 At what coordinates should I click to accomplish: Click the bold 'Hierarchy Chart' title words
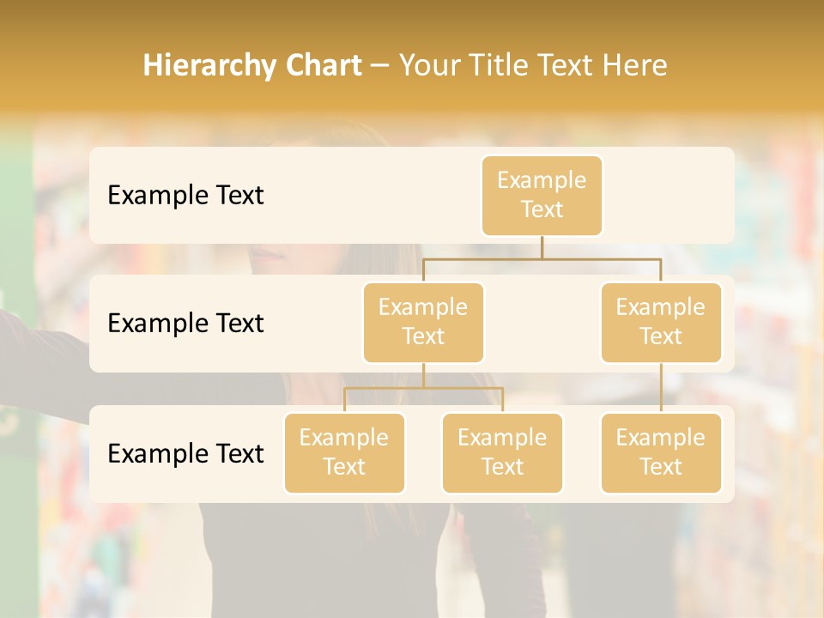(252, 65)
